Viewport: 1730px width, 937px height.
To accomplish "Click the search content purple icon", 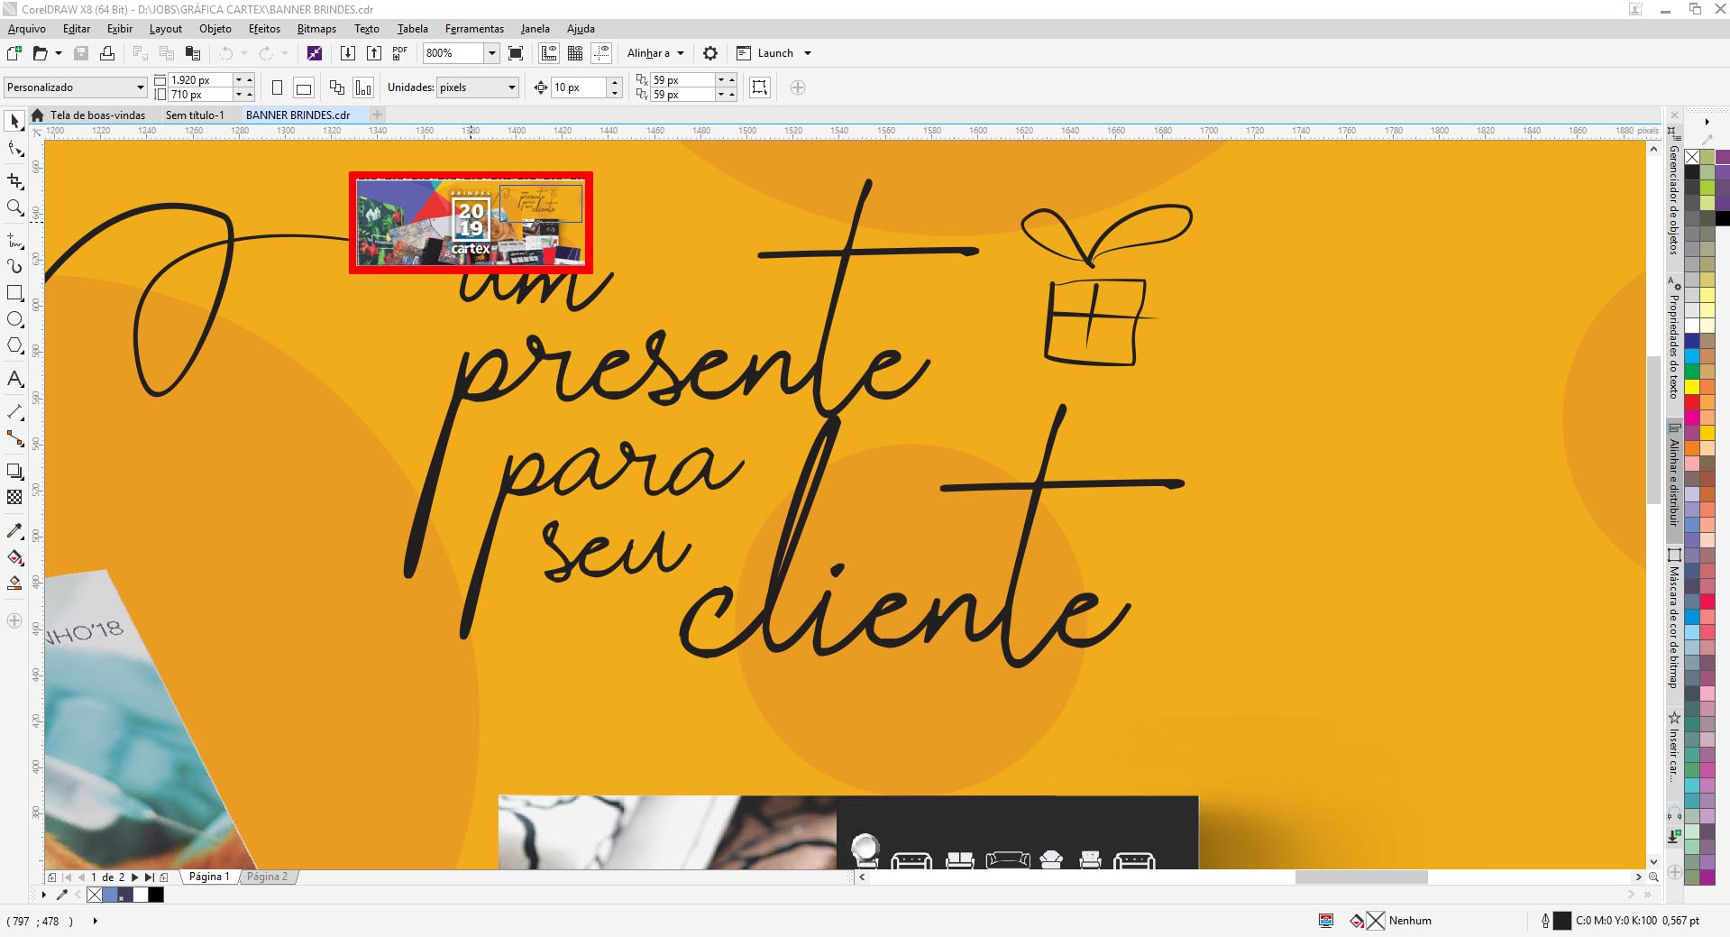I will 315,53.
